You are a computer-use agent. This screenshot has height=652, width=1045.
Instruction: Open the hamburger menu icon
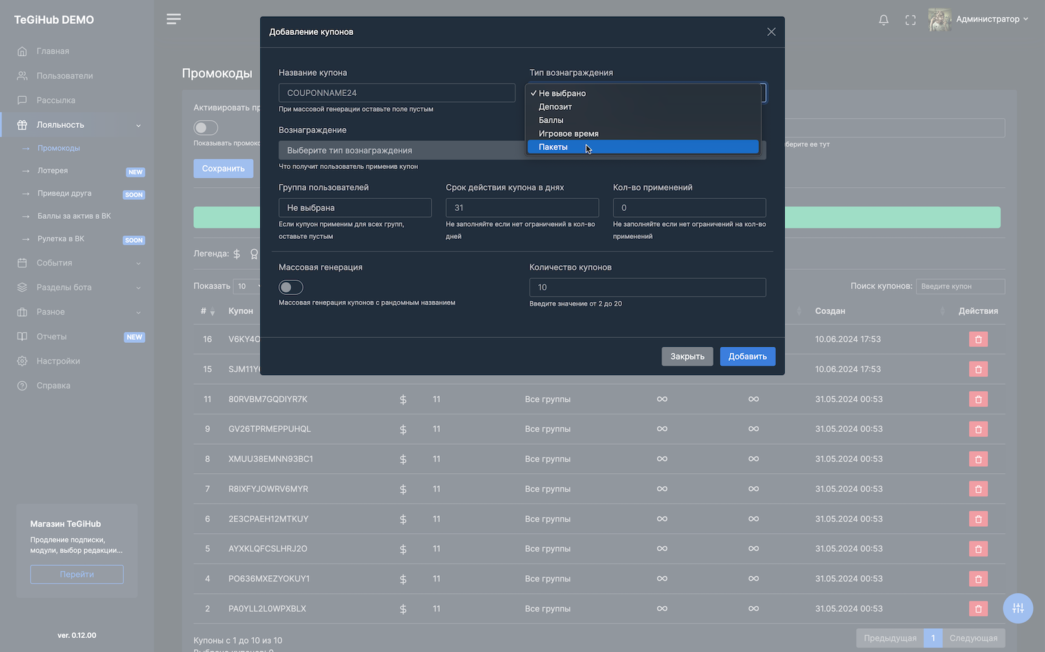(173, 19)
